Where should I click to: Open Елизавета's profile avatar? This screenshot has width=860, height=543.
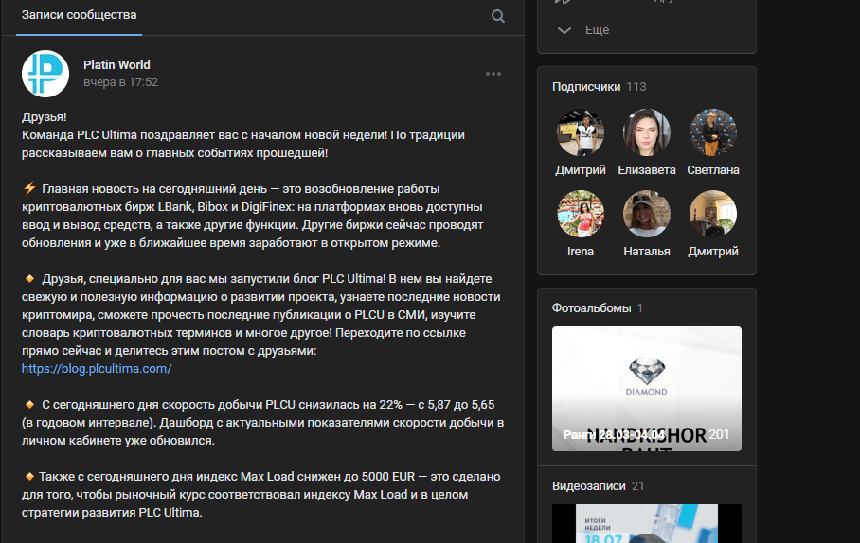tap(647, 132)
